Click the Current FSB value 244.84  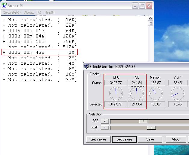[137, 83]
